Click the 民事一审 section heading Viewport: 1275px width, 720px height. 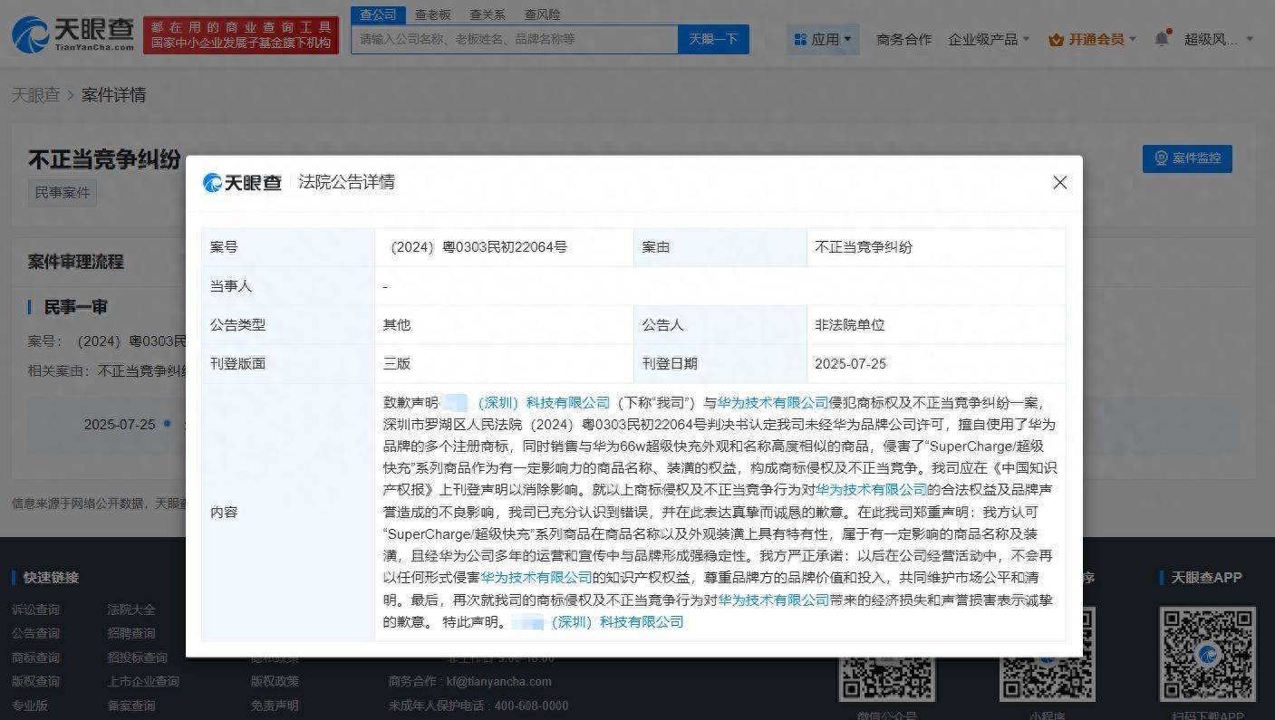point(75,307)
